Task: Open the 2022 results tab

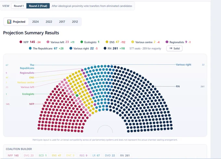Action: click(49, 22)
